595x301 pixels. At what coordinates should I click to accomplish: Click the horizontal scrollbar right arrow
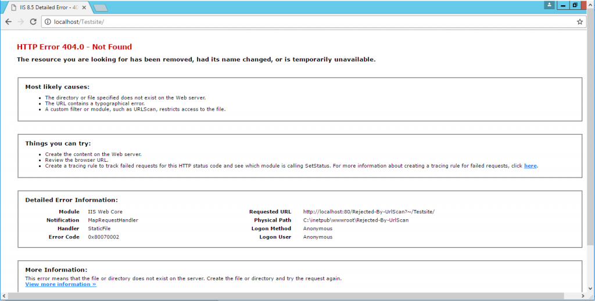[x=583, y=297]
